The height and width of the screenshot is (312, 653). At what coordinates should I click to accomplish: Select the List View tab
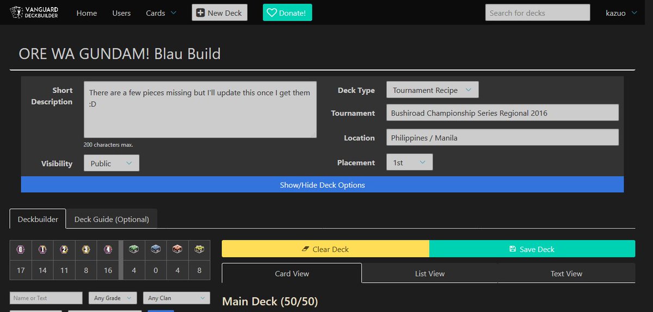430,273
